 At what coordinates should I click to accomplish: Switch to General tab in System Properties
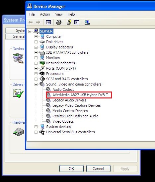[x=15, y=36]
